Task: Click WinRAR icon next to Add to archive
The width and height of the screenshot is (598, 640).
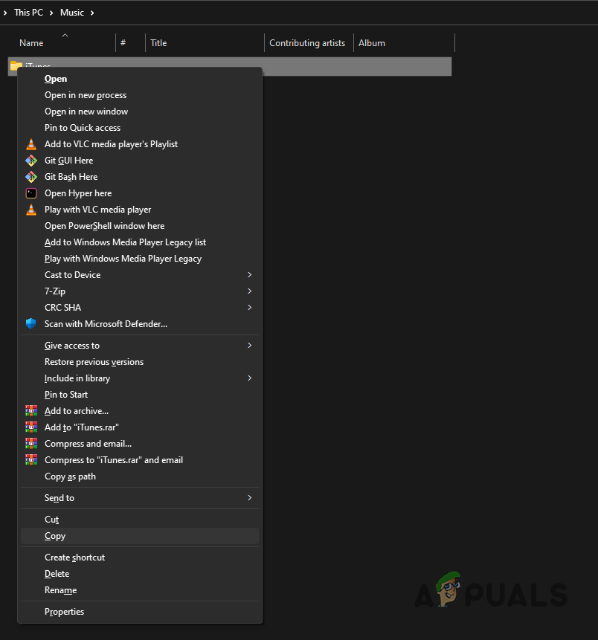Action: 31,410
